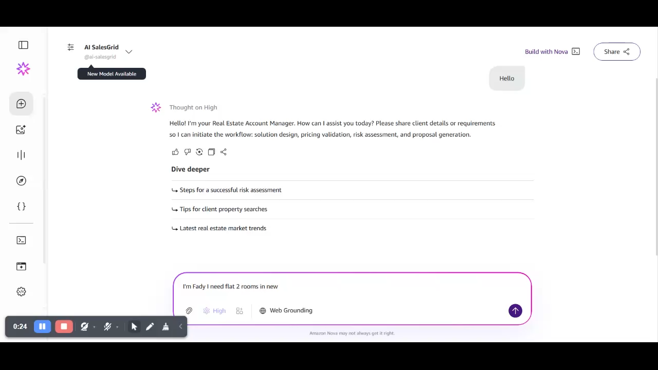The image size is (658, 370).
Task: Expand the AI SalesGrid model dropdown
Action: (x=129, y=51)
